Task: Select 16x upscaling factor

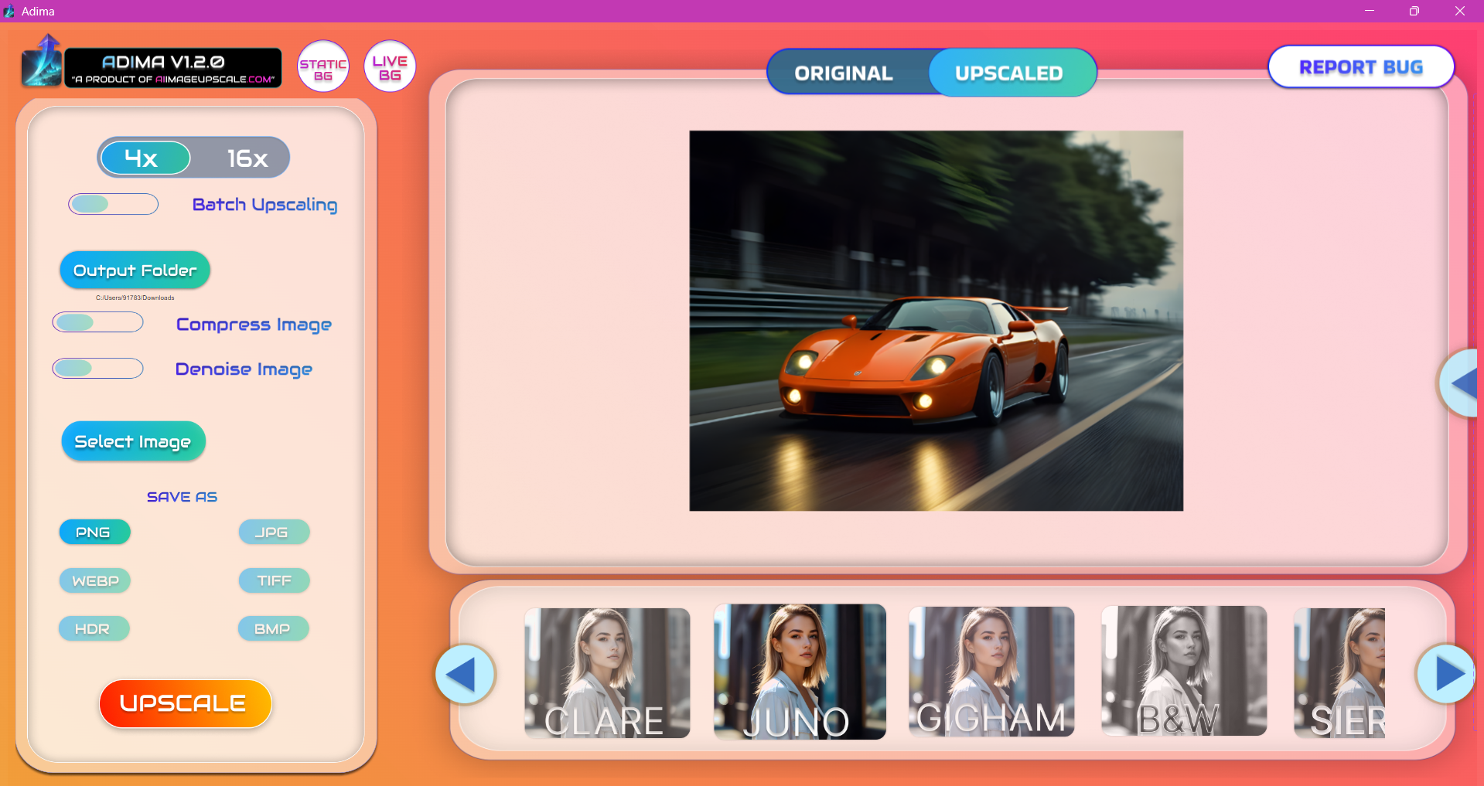Action: [246, 158]
